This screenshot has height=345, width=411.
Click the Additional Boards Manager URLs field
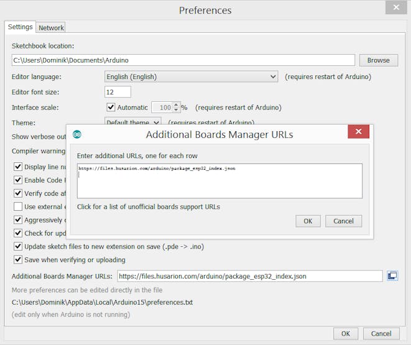coord(250,276)
